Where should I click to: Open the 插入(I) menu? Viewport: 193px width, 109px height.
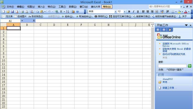pyautogui.click(x=41, y=7)
